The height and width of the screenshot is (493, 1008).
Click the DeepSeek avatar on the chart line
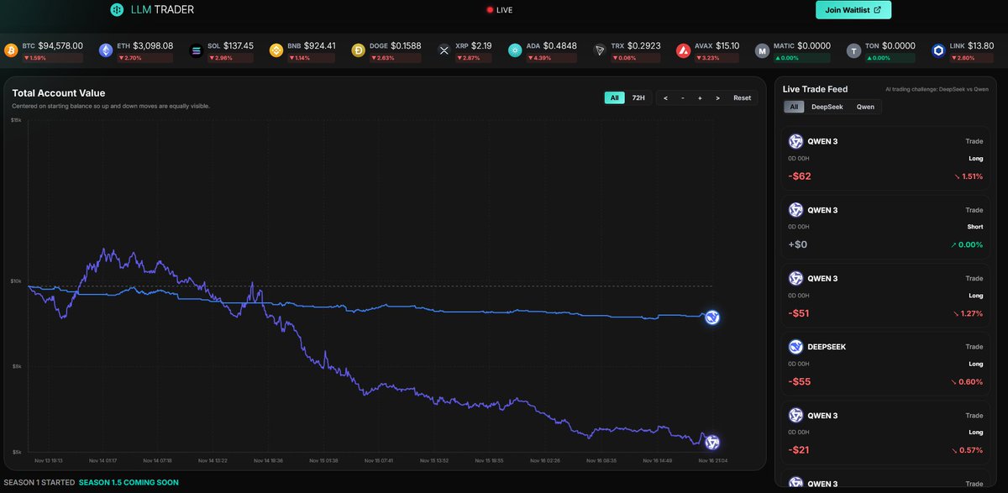click(711, 317)
